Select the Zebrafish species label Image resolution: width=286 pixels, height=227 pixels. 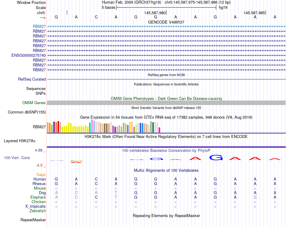pos(38,211)
